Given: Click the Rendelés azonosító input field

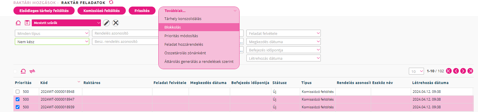Looking at the screenshot, I should tap(125, 33).
